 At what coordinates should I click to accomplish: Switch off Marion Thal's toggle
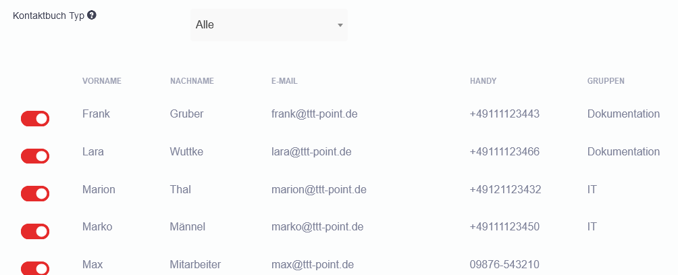point(35,194)
